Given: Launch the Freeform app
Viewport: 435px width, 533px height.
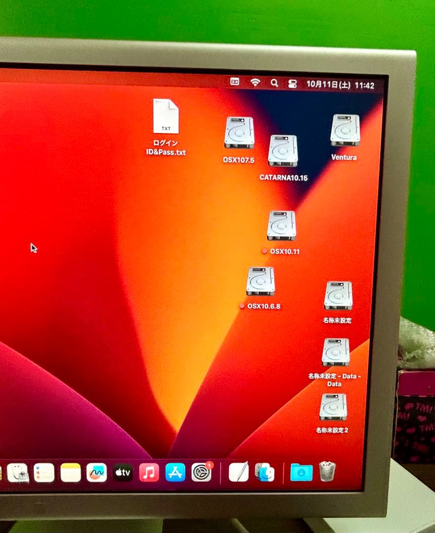Looking at the screenshot, I should pos(97,473).
